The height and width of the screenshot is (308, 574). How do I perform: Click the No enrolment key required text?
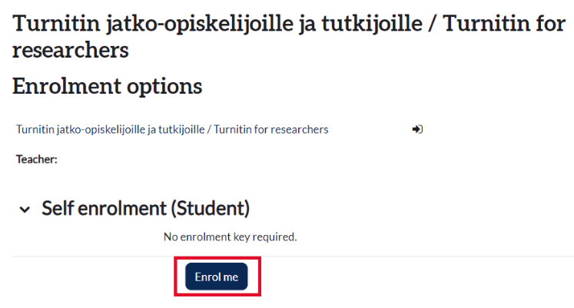pyautogui.click(x=230, y=237)
